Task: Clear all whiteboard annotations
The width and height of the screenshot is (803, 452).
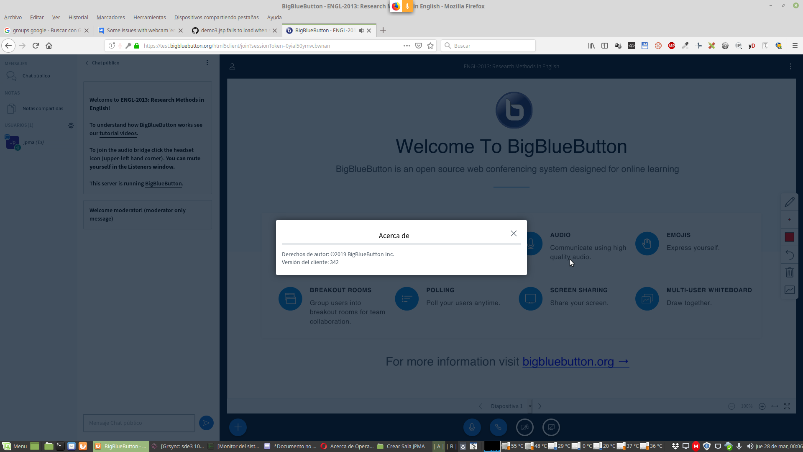Action: click(790, 272)
